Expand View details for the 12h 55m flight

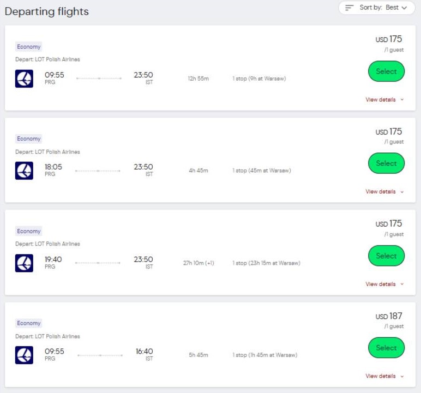[x=384, y=100]
